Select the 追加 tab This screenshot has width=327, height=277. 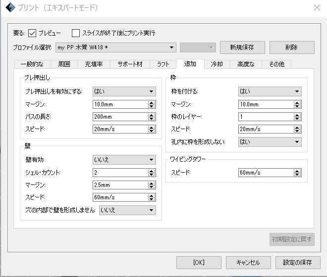tap(190, 64)
